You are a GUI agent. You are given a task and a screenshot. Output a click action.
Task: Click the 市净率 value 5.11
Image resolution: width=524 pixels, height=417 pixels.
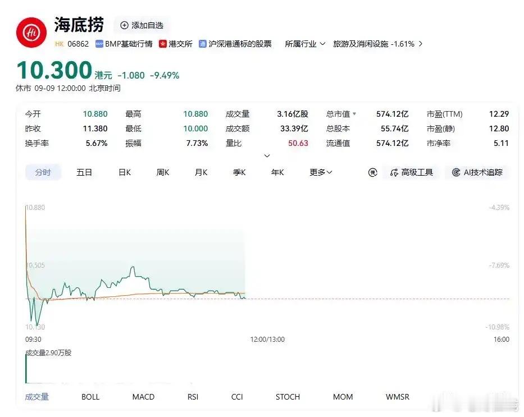coord(502,143)
